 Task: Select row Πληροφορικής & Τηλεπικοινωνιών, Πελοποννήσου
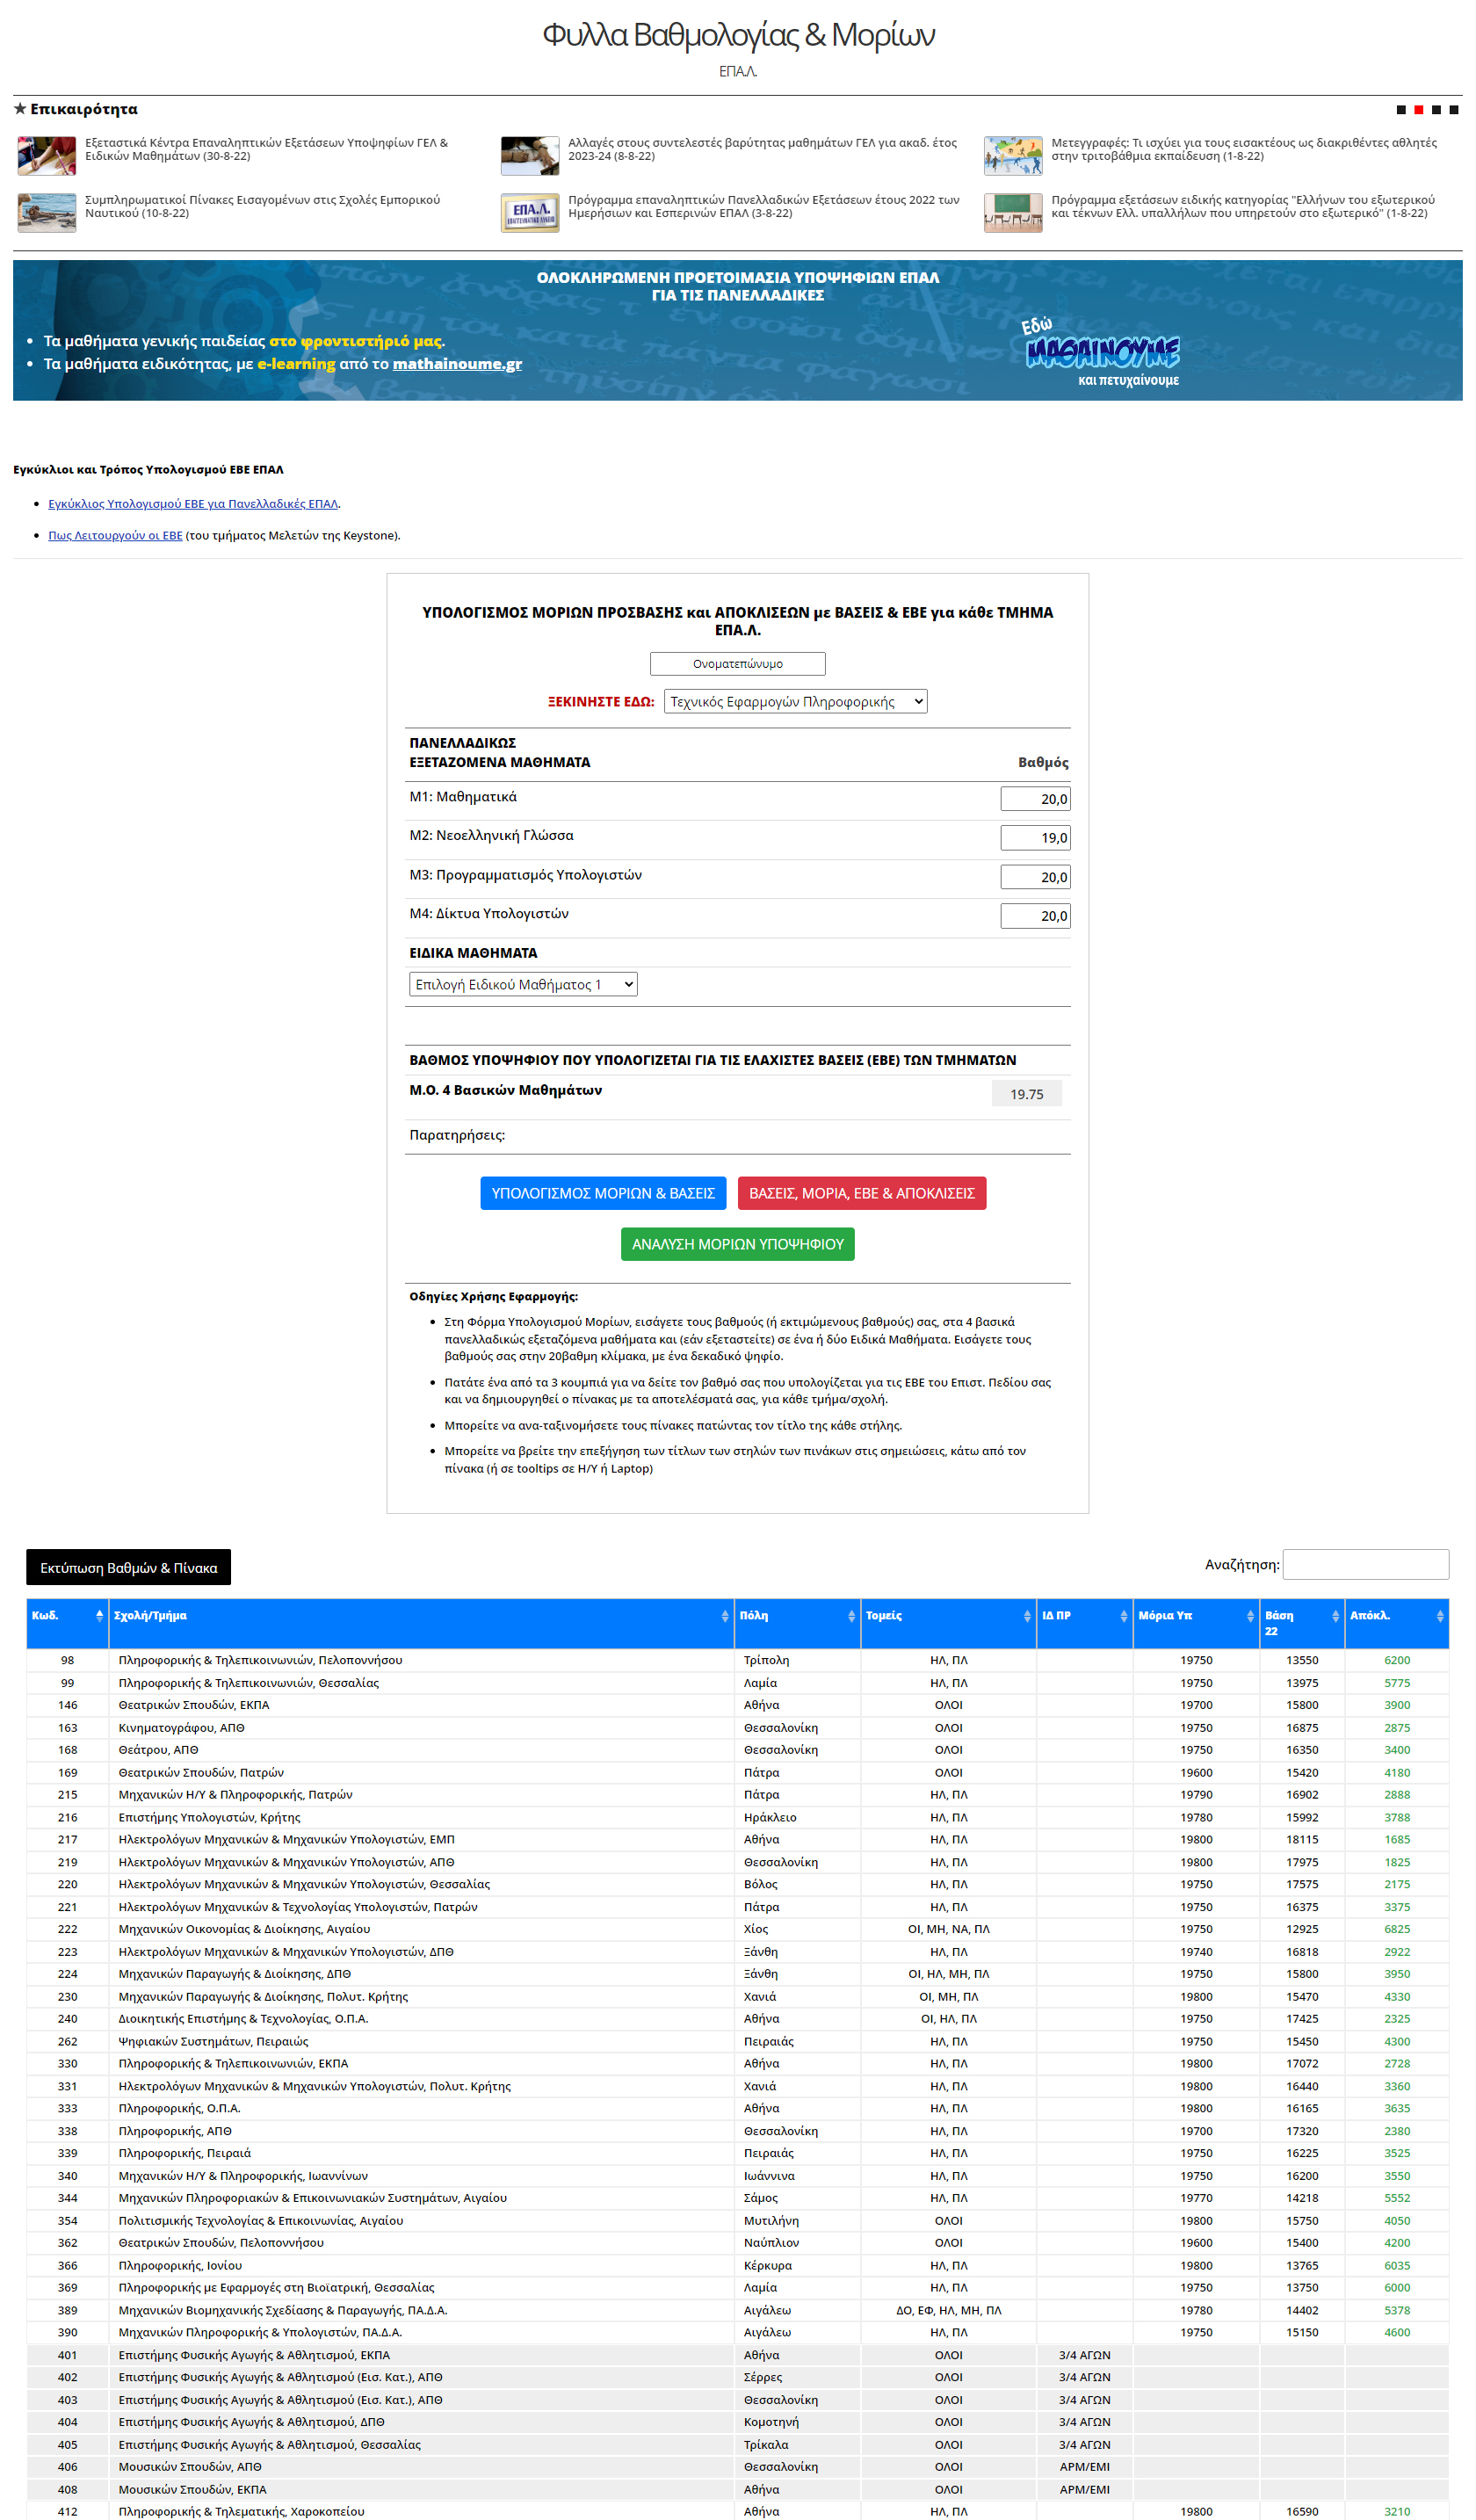(737, 1660)
